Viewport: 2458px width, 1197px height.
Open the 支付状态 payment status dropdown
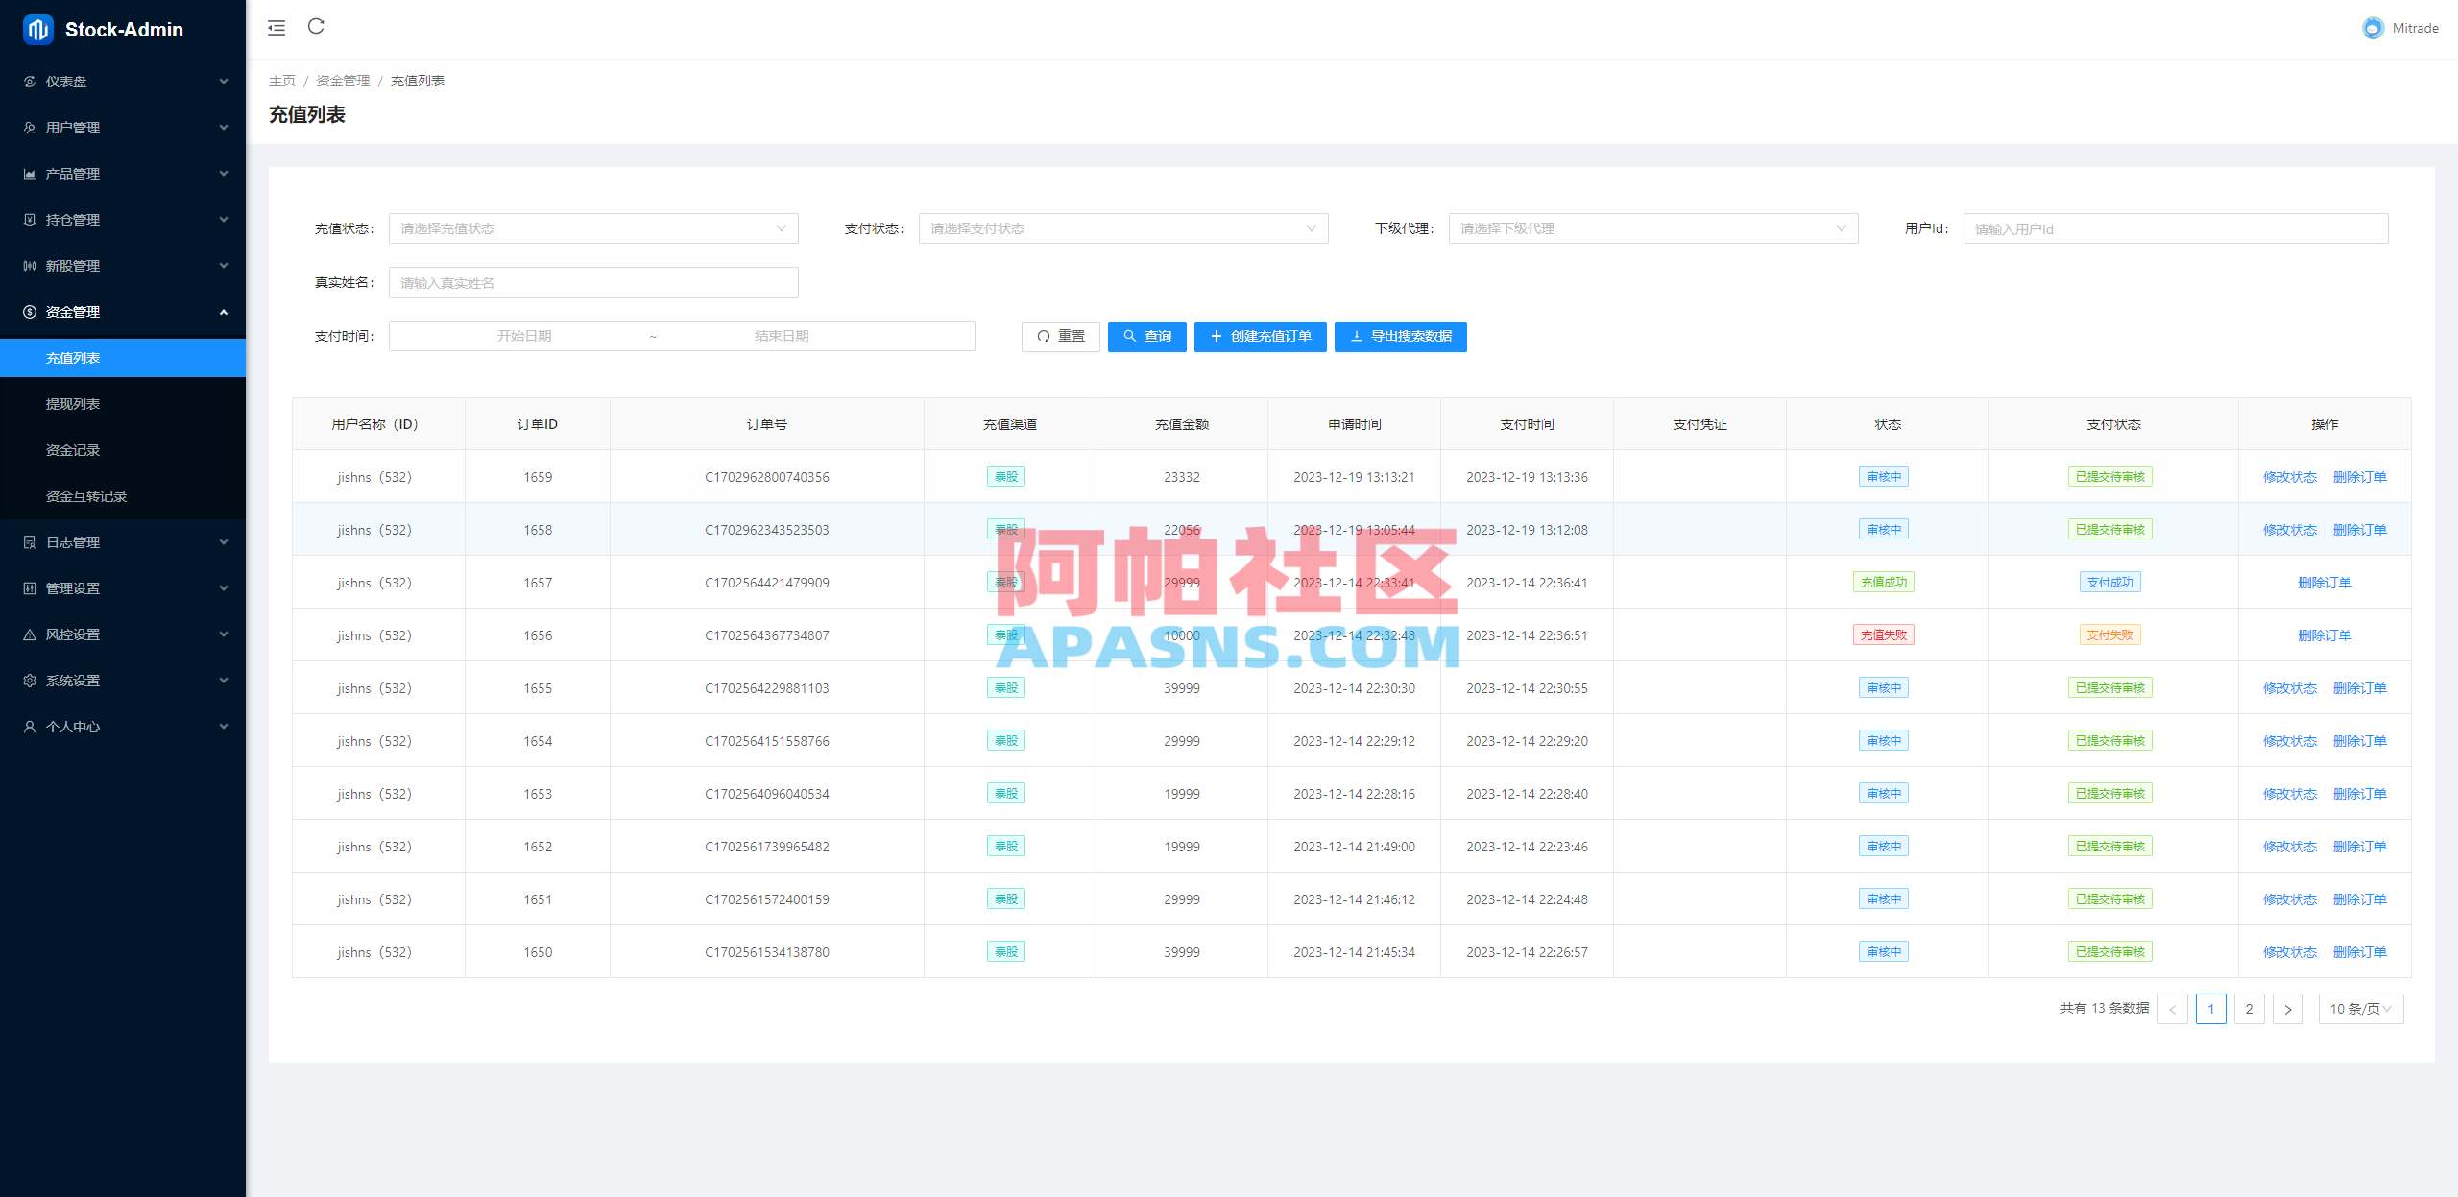tap(1122, 228)
